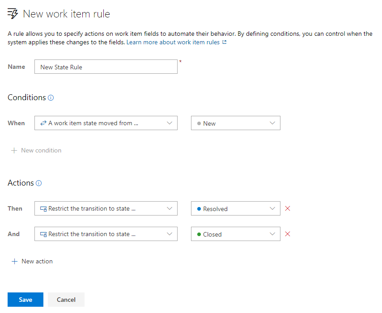Click the work item rule lightning icon
The height and width of the screenshot is (313, 382).
(x=13, y=13)
